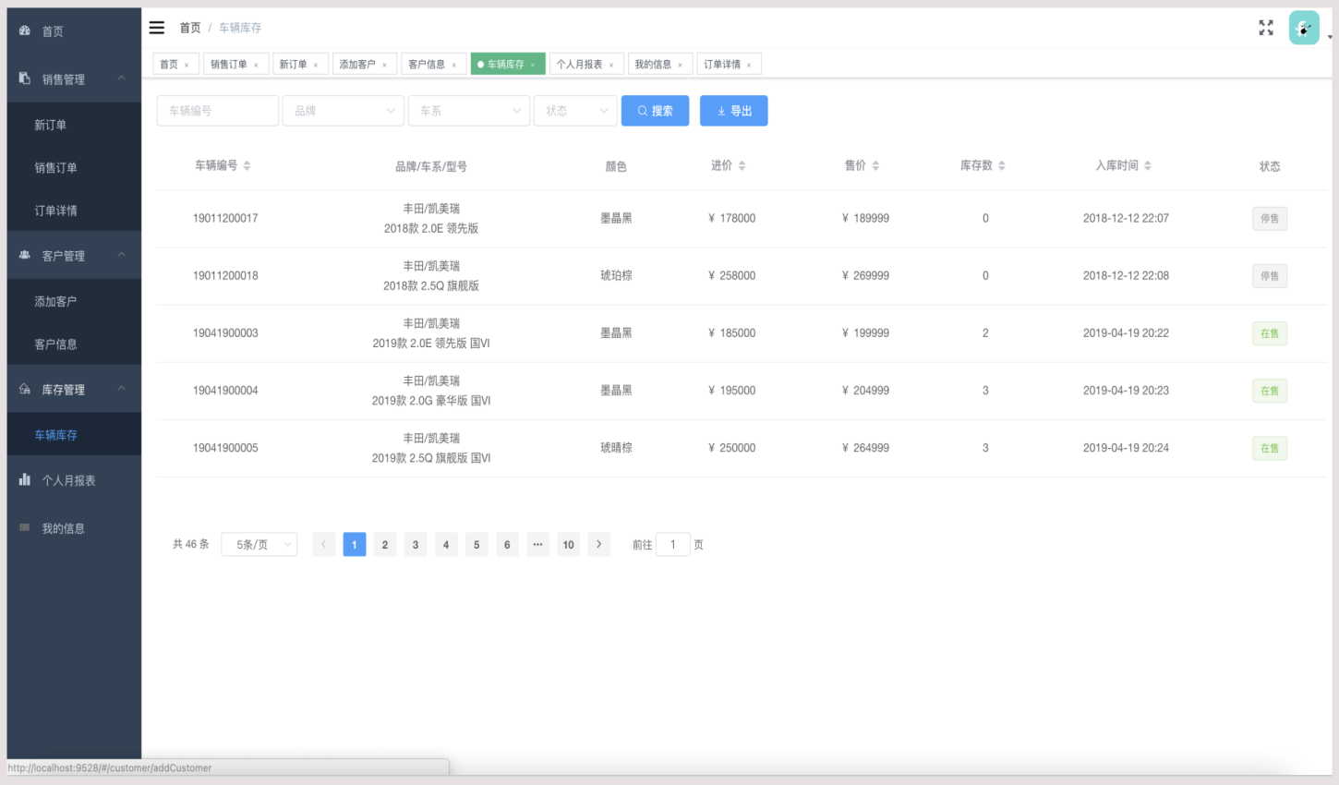1339x785 pixels.
Task: Click 首页 in the breadcrumb
Action: 190,28
